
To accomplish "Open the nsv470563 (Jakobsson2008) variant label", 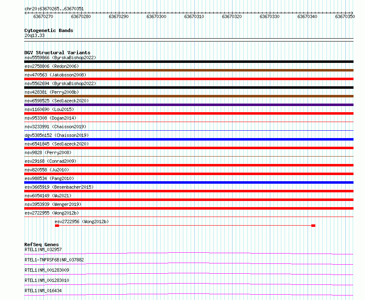I will tap(55, 75).
